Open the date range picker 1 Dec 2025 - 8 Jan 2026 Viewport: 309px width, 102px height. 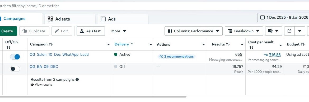pyautogui.click(x=283, y=17)
